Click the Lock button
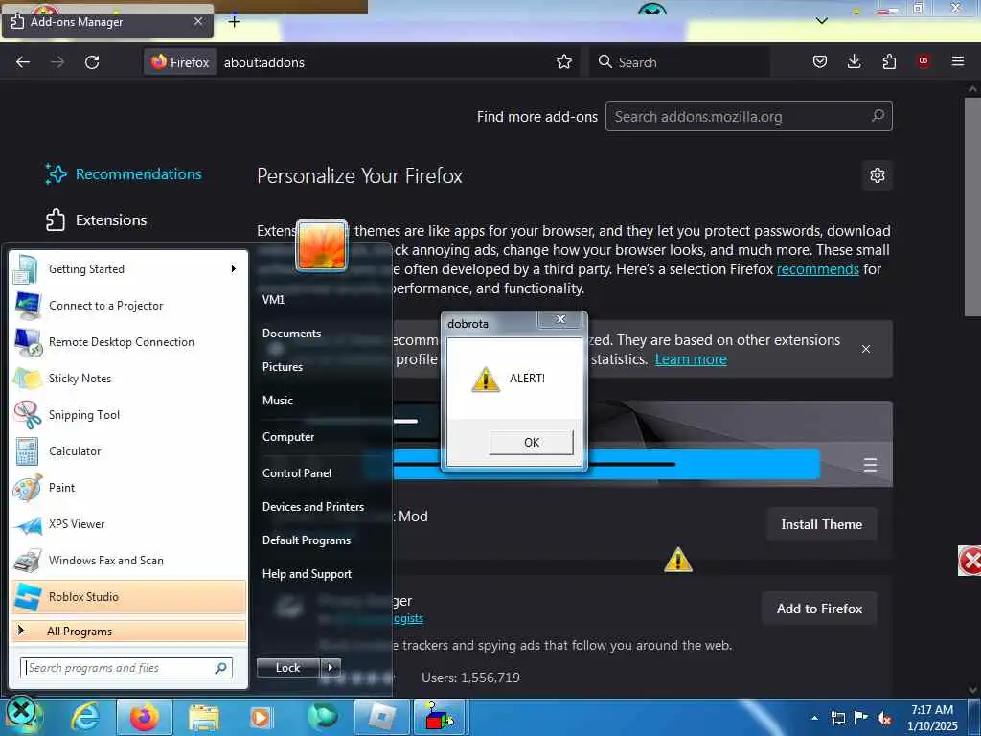Viewport: 981px width, 736px height. 287,668
